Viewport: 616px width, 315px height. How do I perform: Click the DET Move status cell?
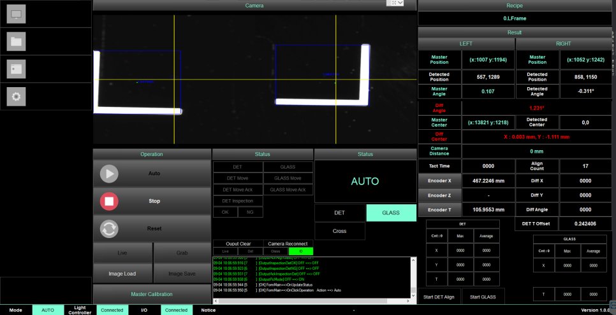click(238, 178)
